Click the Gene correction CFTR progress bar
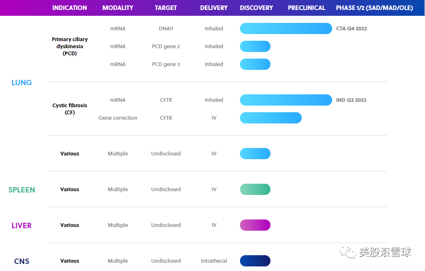This screenshot has width=425, height=271. (270, 118)
